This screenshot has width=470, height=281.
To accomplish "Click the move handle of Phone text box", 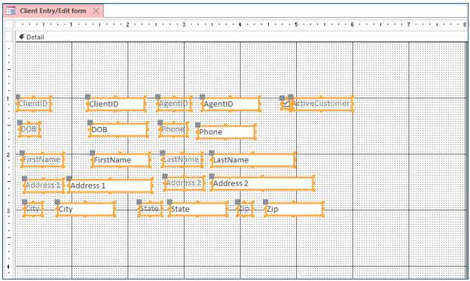I will (x=197, y=125).
